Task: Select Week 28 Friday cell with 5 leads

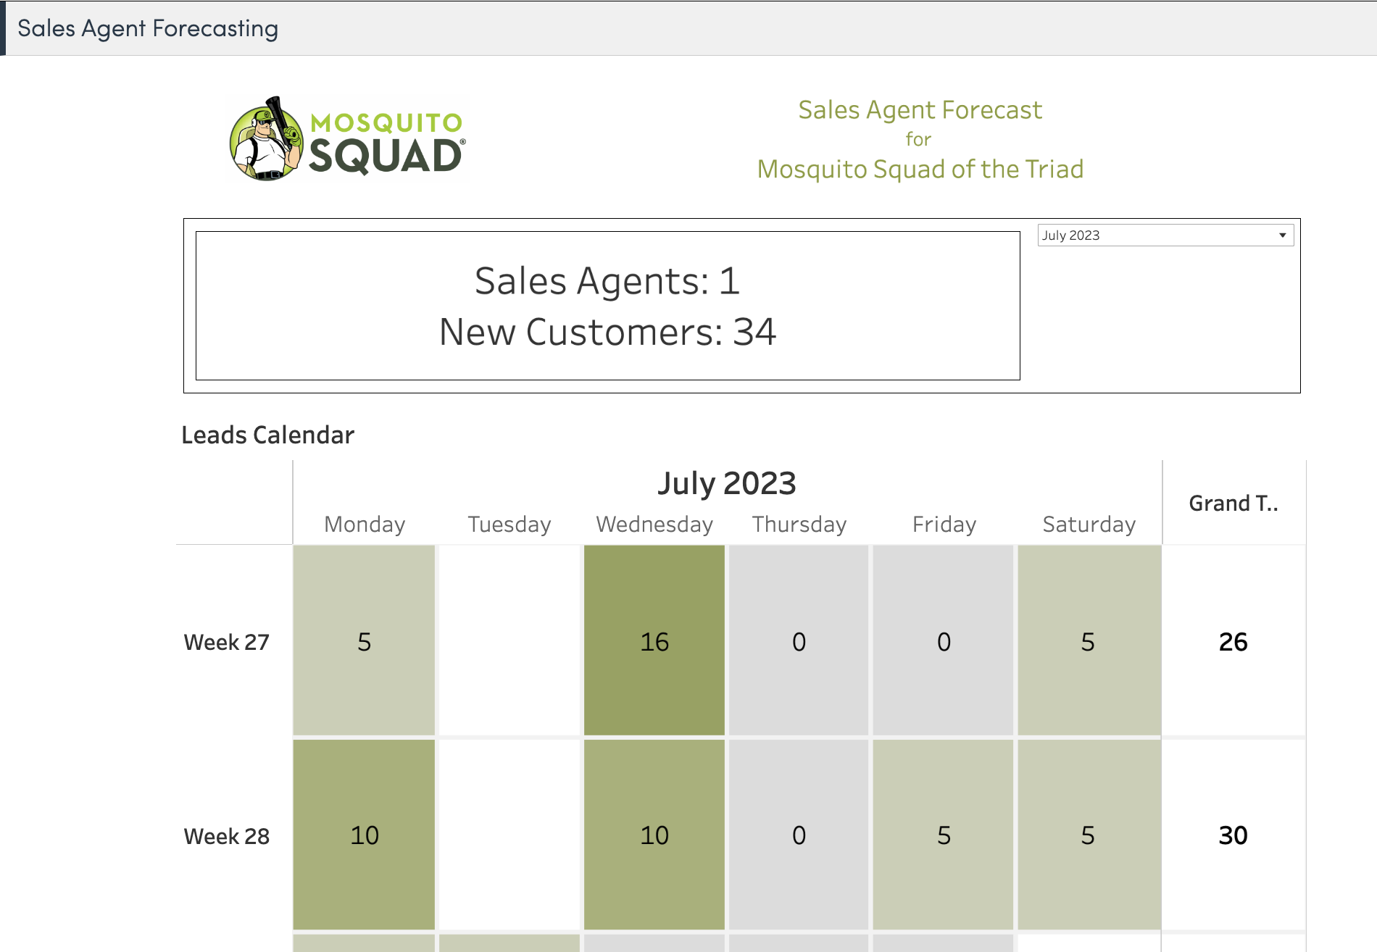Action: coord(944,835)
